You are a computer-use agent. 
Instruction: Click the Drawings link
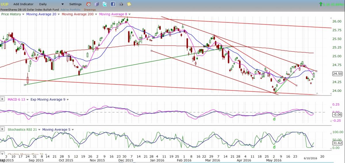90,9
